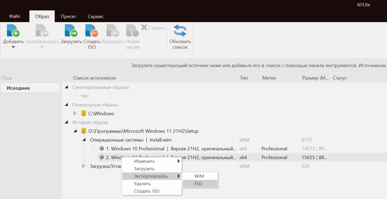Collapse the История образа group

(x=66, y=122)
